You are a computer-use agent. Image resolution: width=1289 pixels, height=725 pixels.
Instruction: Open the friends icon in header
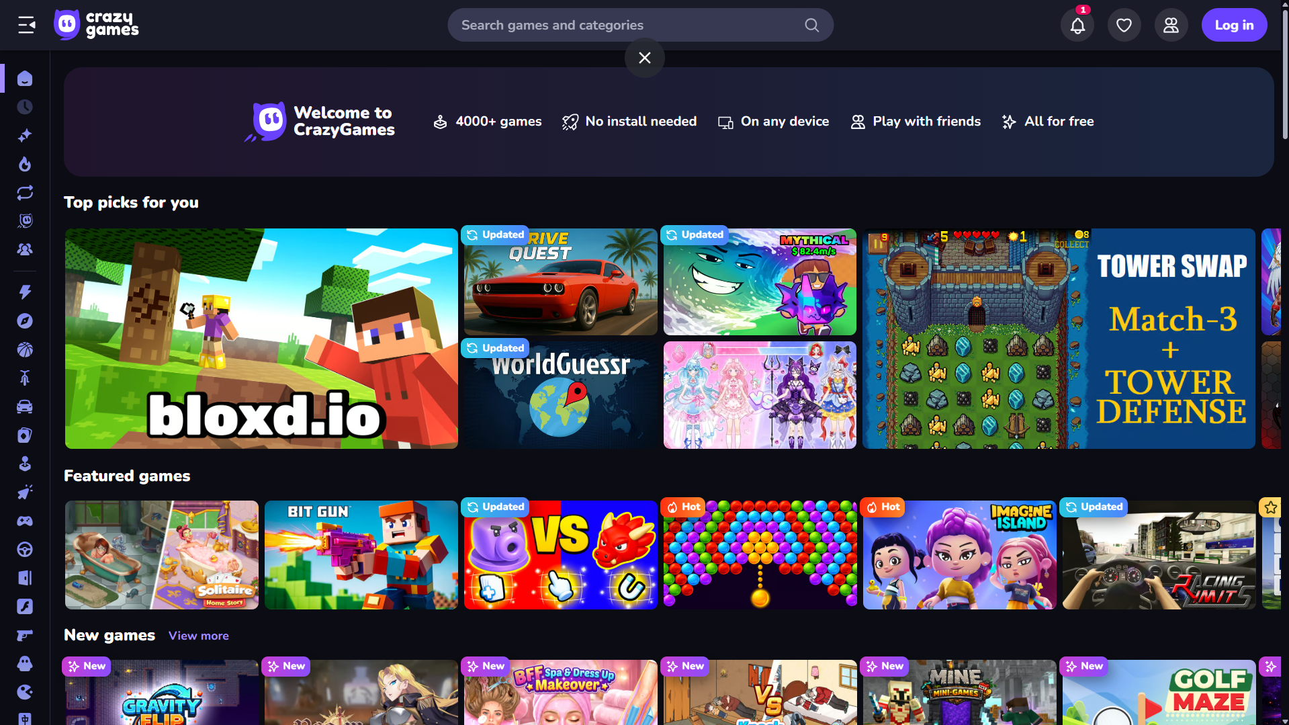click(1171, 26)
